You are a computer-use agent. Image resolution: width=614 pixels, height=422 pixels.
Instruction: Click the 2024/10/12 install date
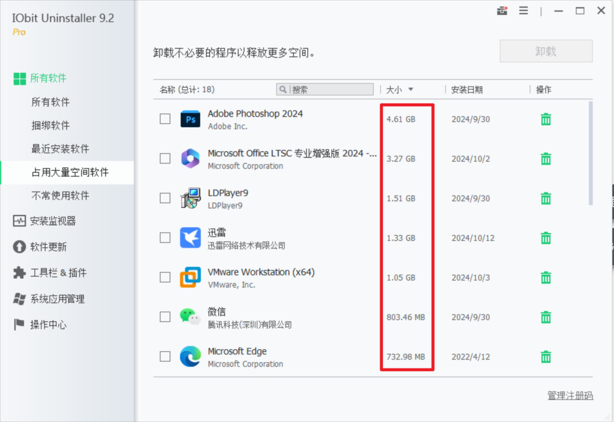point(473,238)
